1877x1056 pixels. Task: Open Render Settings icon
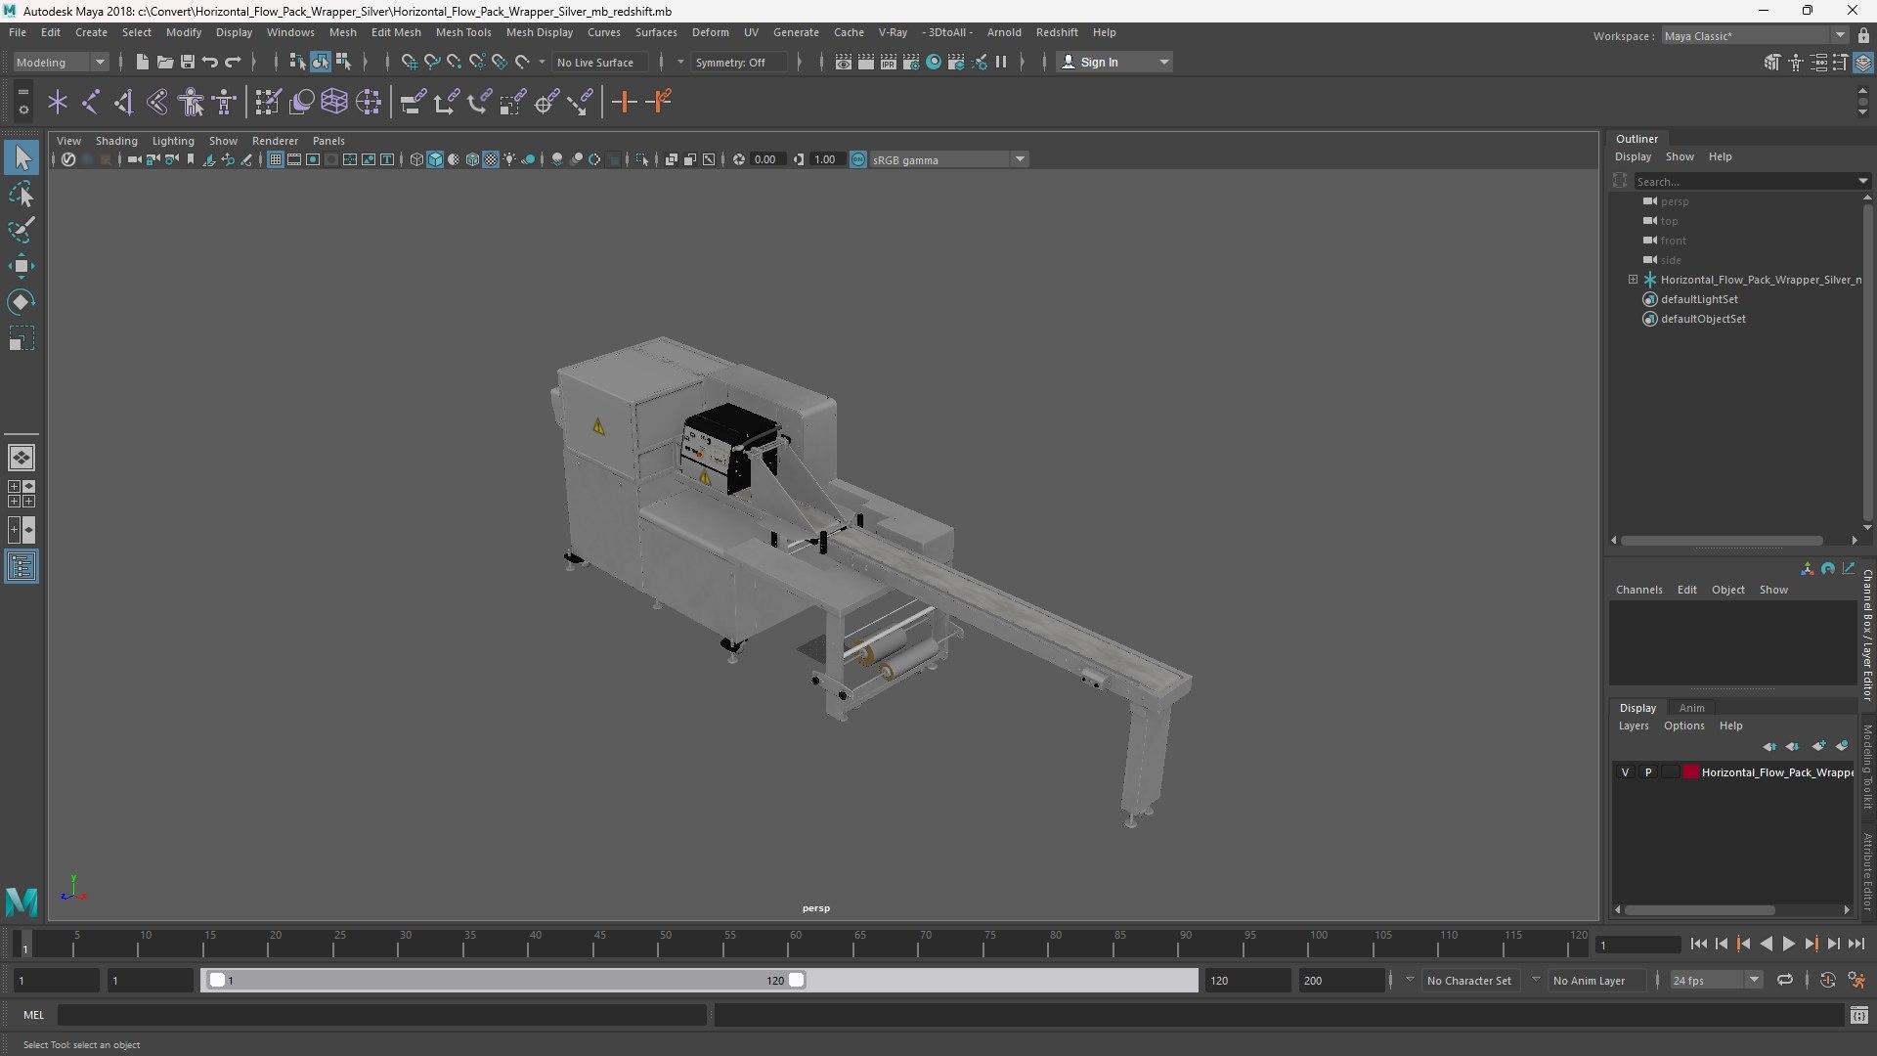pos(911,62)
